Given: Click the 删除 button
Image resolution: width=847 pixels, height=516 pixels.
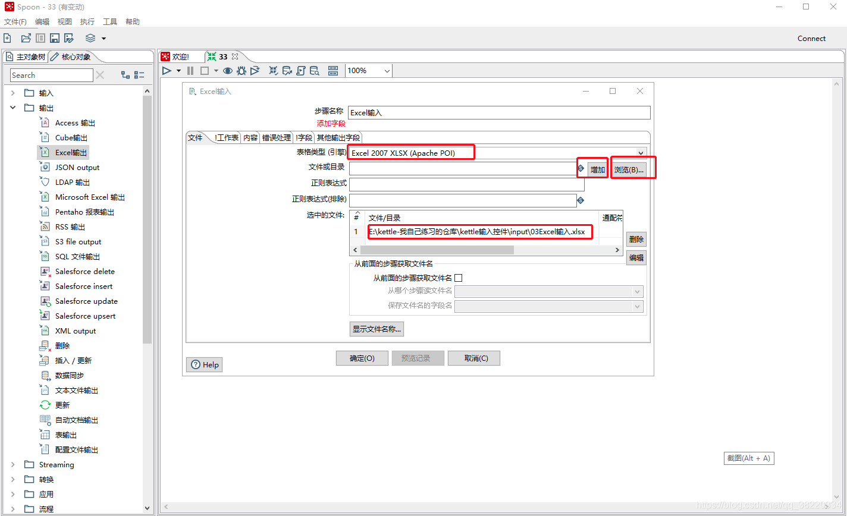Looking at the screenshot, I should pos(636,239).
